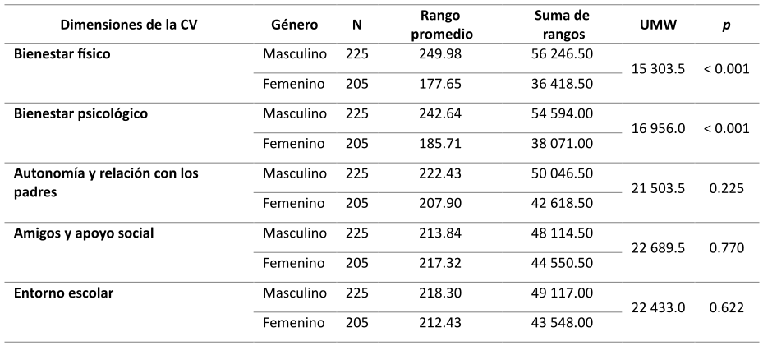Click the 'Bienestar físico' row label
Viewport: 763px width, 346px height.
point(62,54)
